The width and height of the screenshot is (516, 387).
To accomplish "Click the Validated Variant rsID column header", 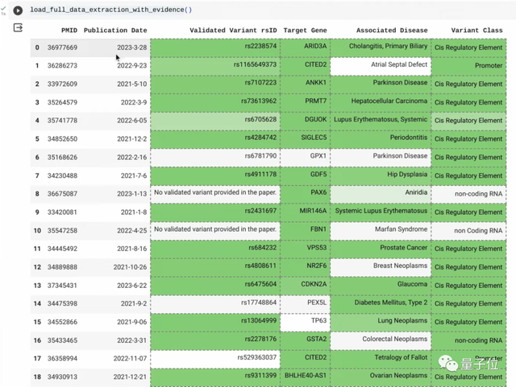I will coord(233,31).
